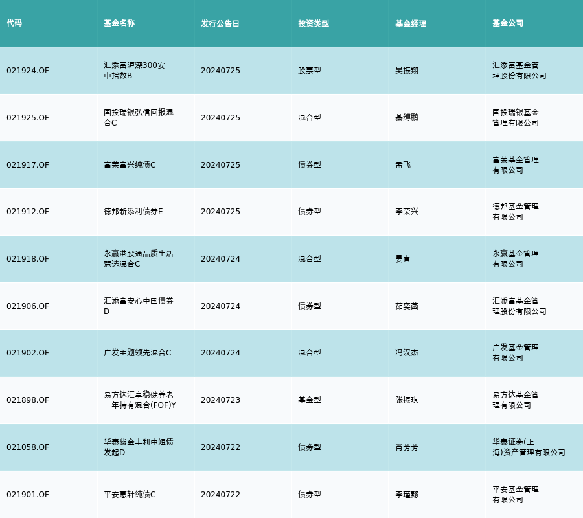Click company 平安基金管理有限公司
Image resolution: width=583 pixels, height=518 pixels.
pos(516,494)
